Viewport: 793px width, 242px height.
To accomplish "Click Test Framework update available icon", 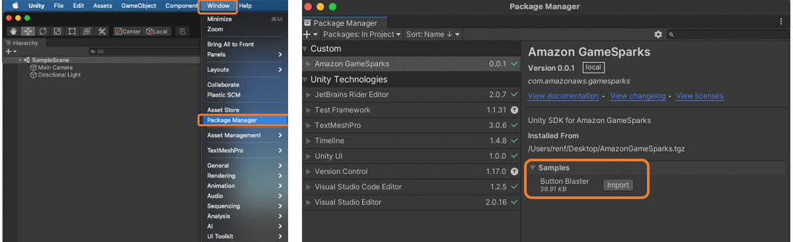I will [x=514, y=110].
